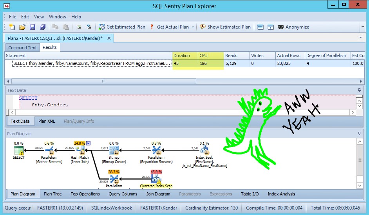Screen dimensions: 369x215
Task: Click Get Estimated Plan
Action: coord(122,27)
